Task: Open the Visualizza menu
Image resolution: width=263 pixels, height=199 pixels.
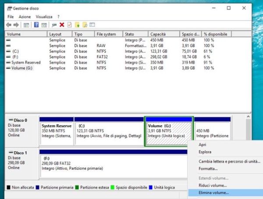Action: (x=44, y=17)
